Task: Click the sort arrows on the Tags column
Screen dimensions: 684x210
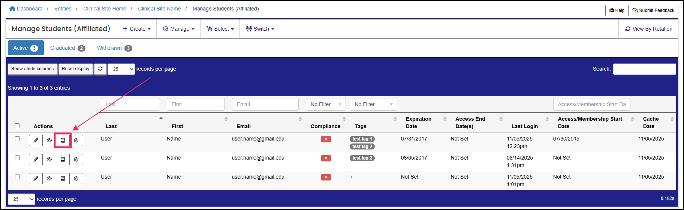Action: click(x=395, y=119)
